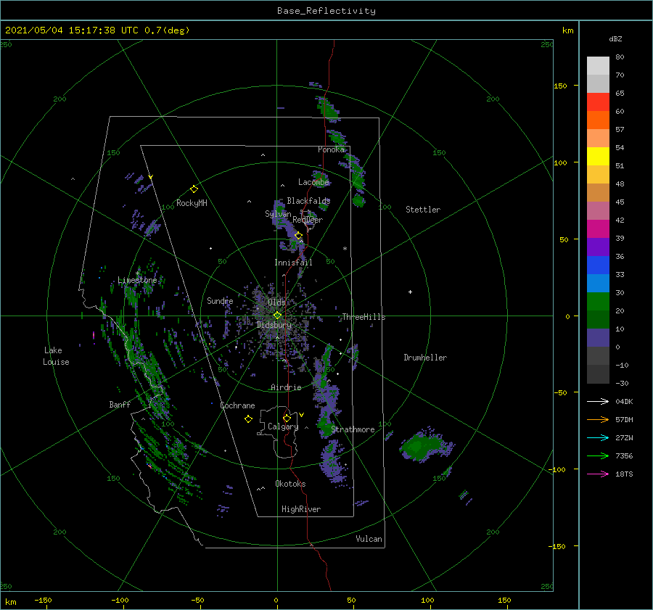This screenshot has height=610, width=653.
Task: Click the orange 57DM arrow in legend
Action: (x=598, y=420)
